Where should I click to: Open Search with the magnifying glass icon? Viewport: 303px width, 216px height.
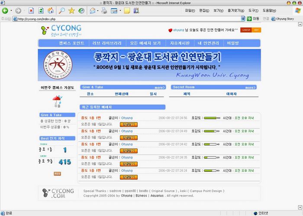61,10
